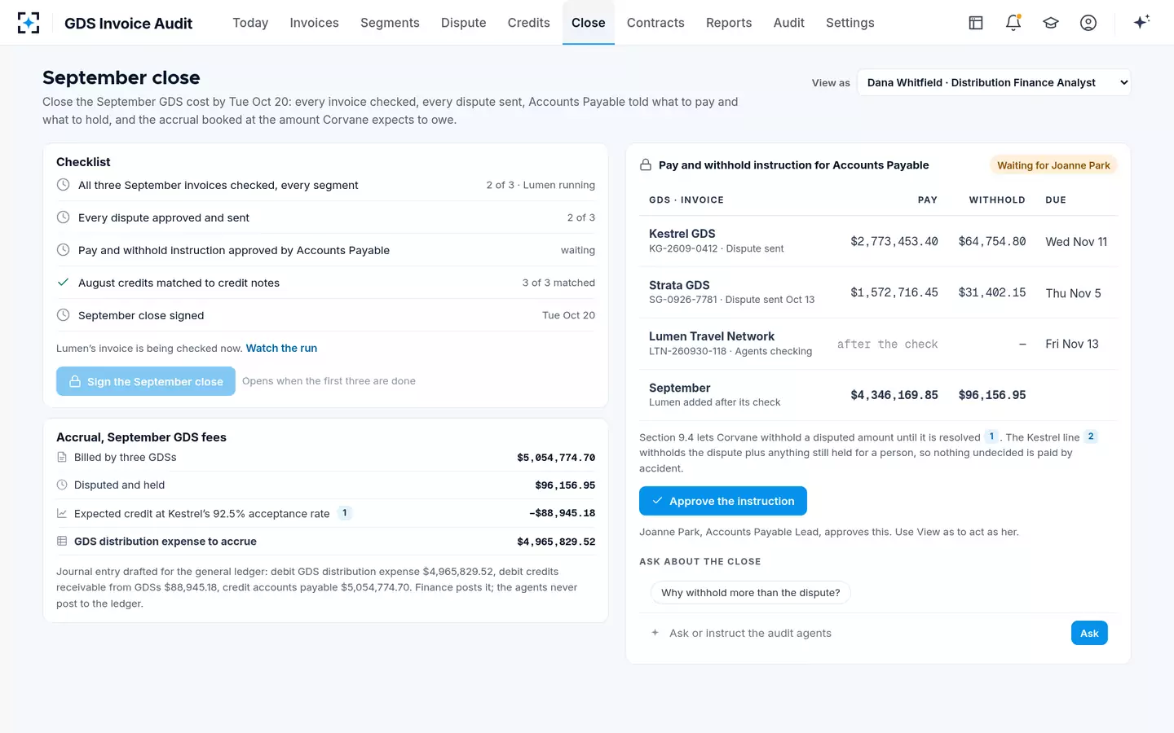The width and height of the screenshot is (1174, 733).
Task: Click 'Approve the instruction' button
Action: click(723, 501)
